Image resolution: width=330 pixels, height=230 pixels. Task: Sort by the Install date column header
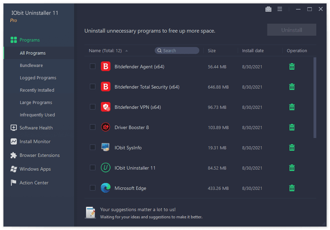pyautogui.click(x=253, y=51)
